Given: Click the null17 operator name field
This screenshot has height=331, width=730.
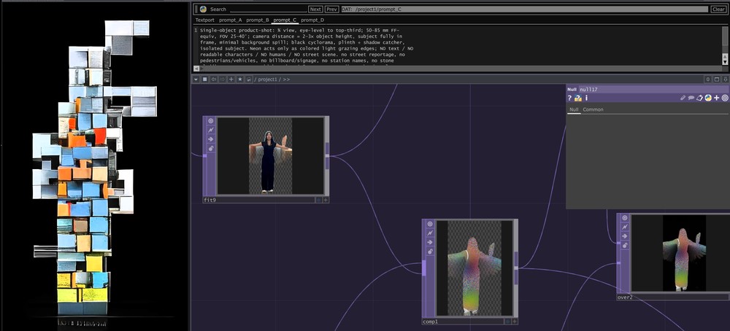Looking at the screenshot, I should click(653, 89).
